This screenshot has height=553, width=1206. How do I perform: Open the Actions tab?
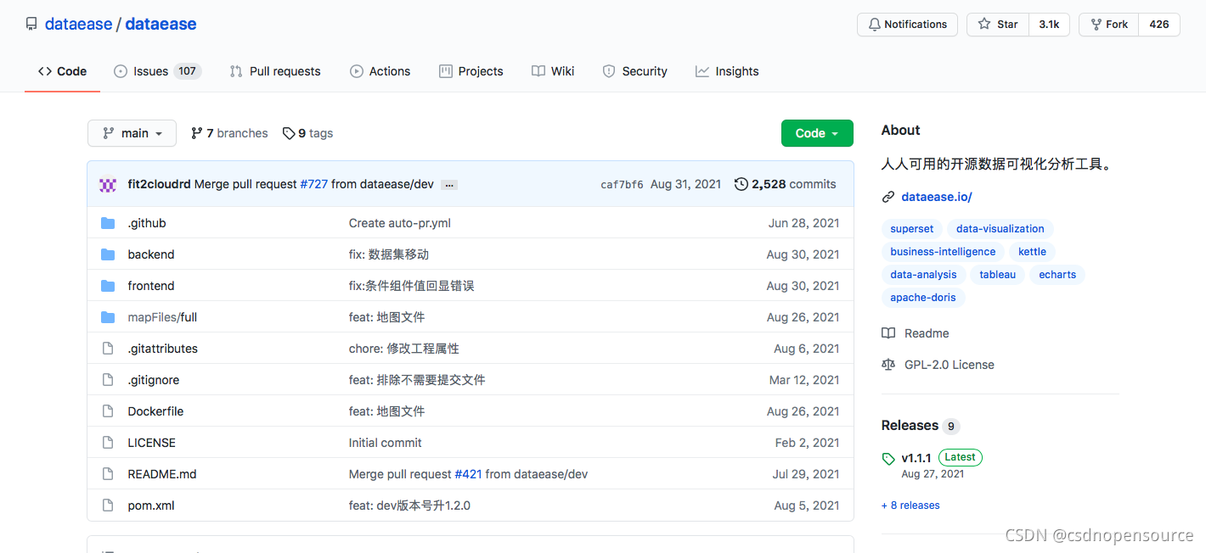380,71
